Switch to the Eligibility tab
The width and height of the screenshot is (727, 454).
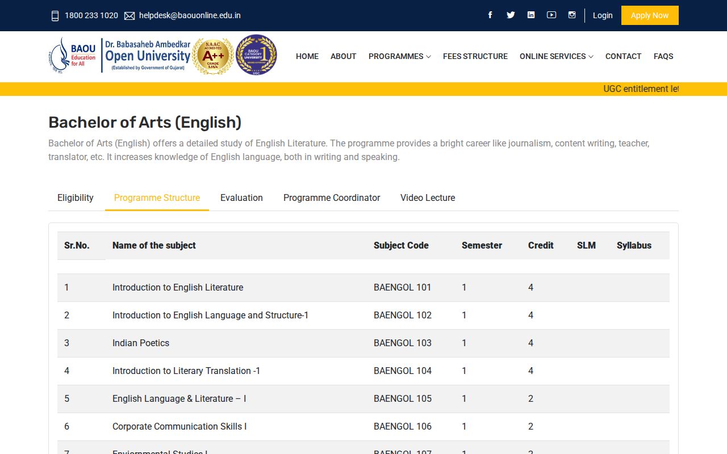pyautogui.click(x=76, y=197)
